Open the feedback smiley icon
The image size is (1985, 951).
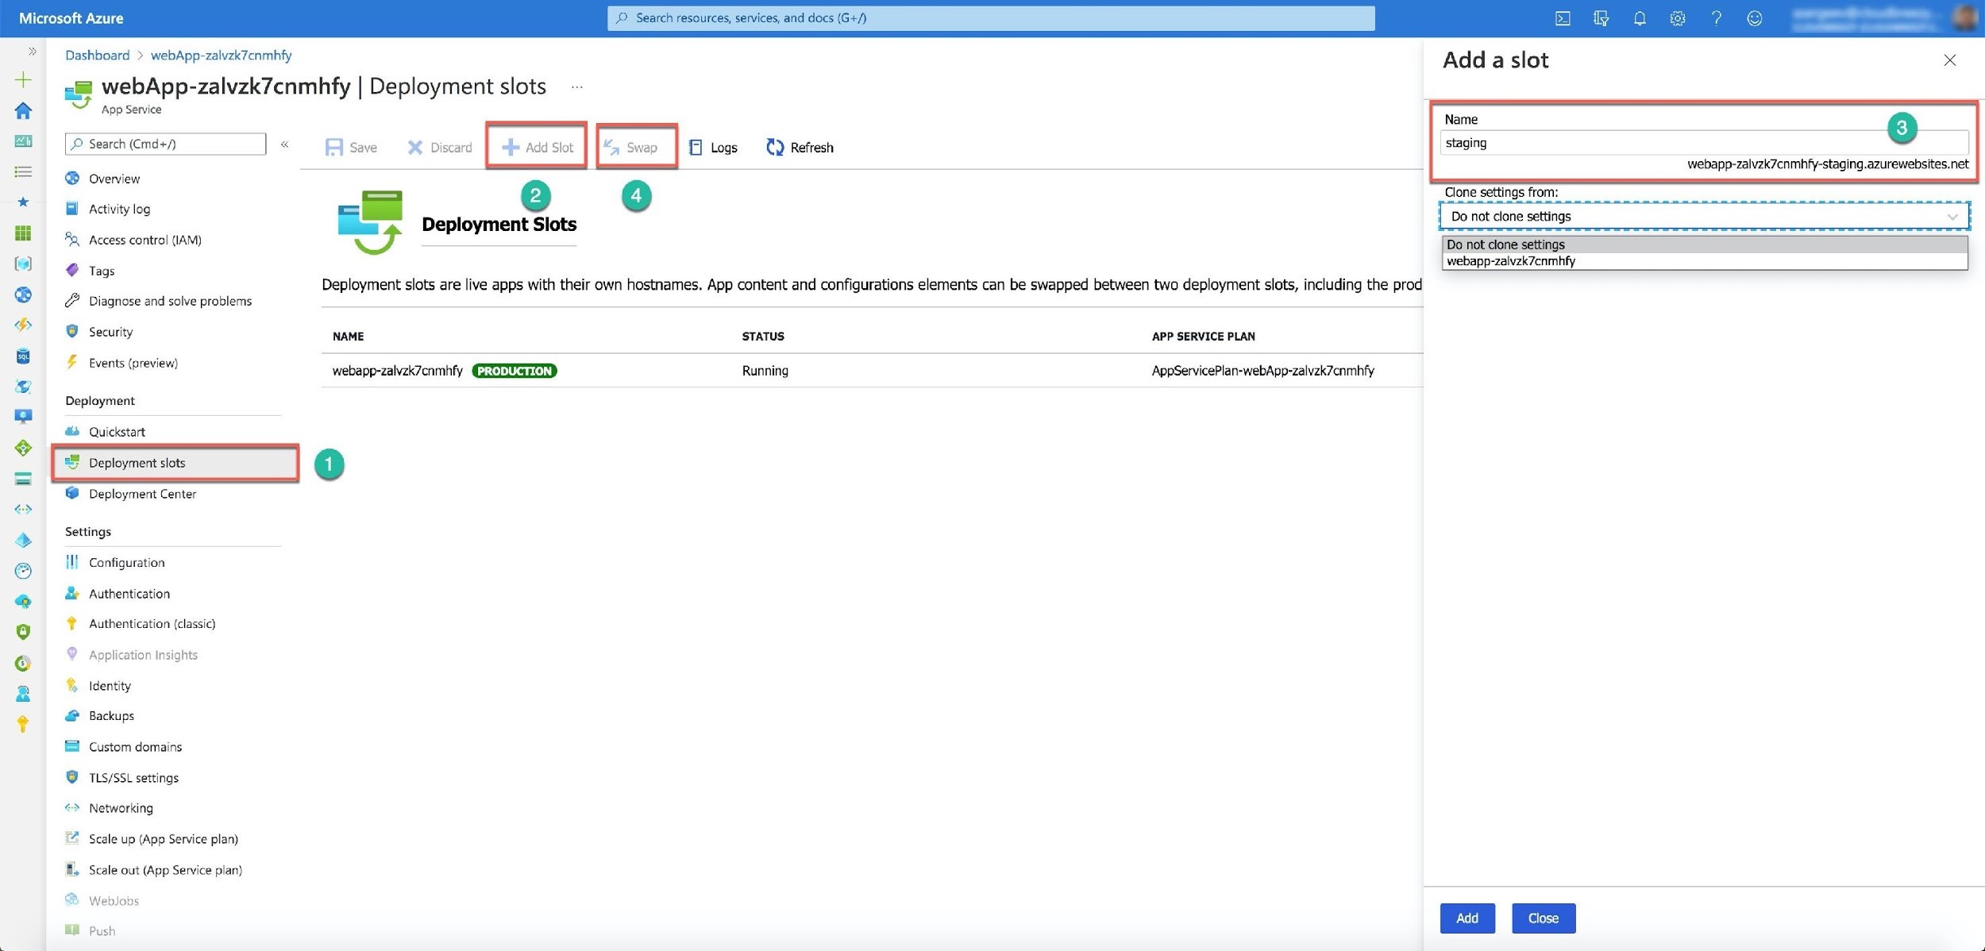click(x=1754, y=18)
